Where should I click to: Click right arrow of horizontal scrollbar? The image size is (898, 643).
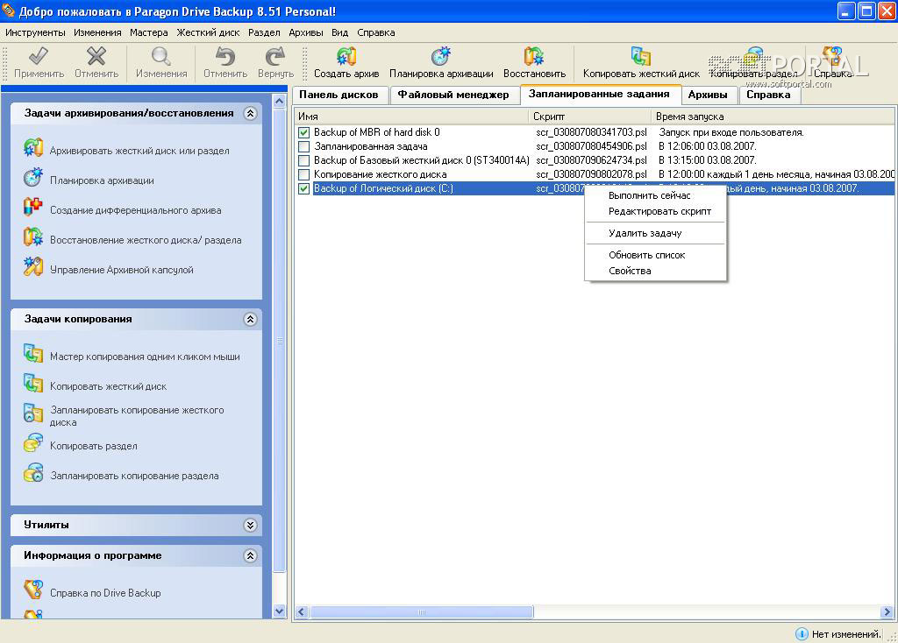(887, 612)
